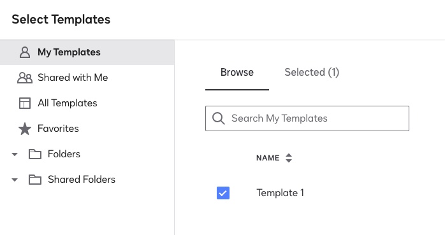This screenshot has height=235, width=445.
Task: Click the Shared with Me people icon
Action: [25, 78]
